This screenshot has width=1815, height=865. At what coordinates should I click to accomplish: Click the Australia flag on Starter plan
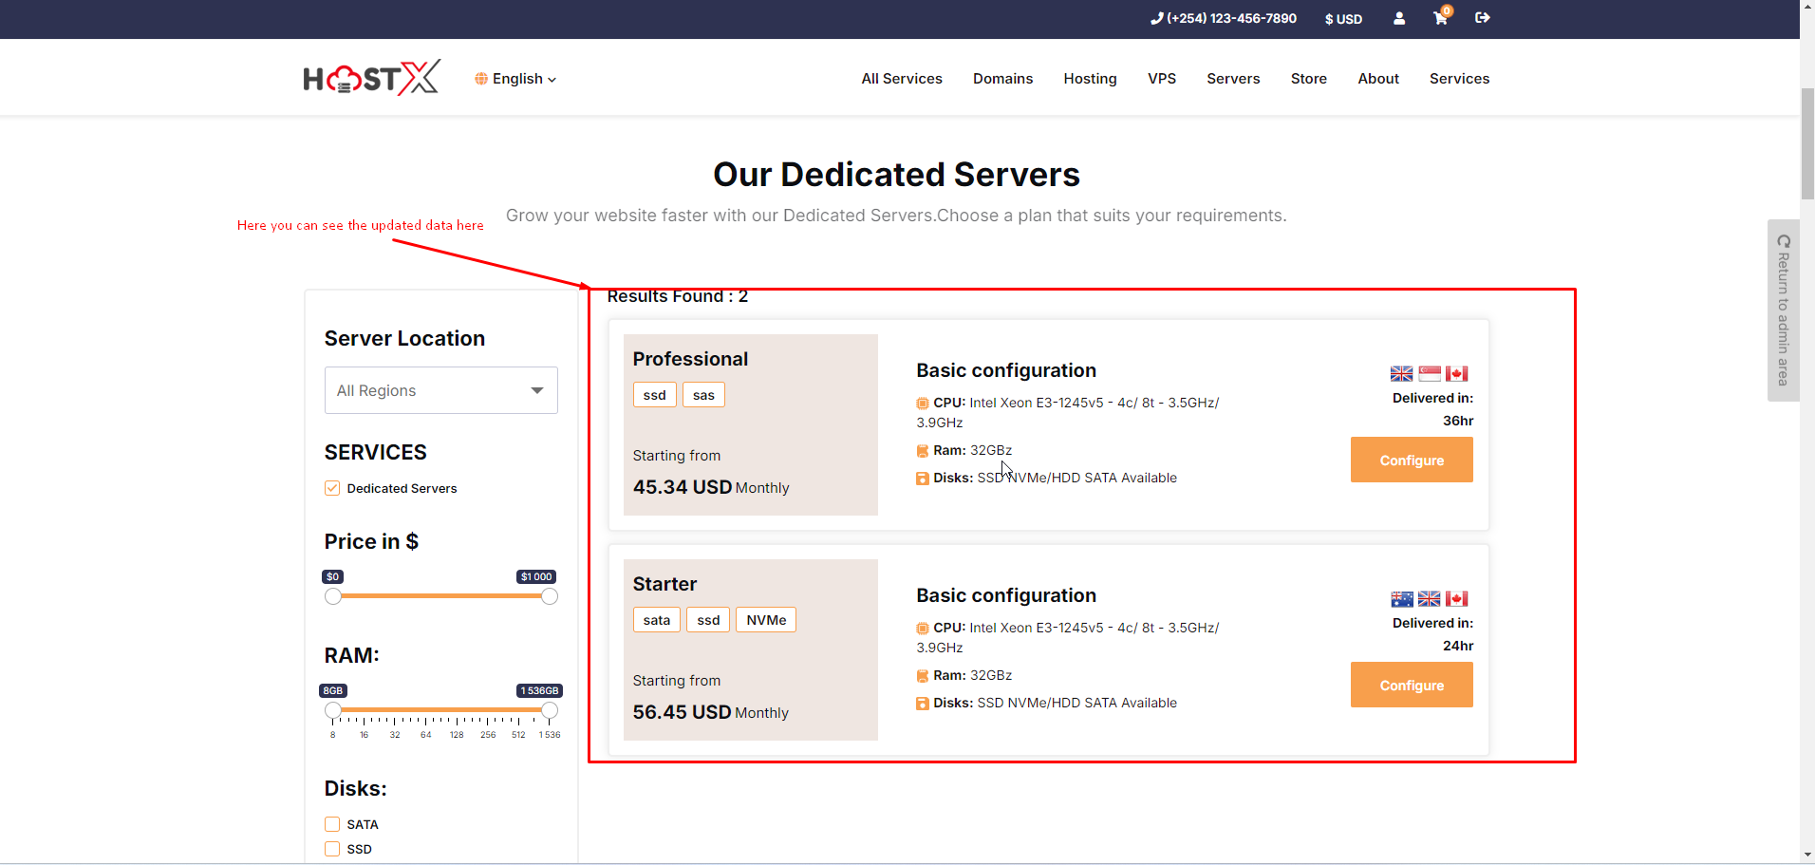(x=1401, y=598)
